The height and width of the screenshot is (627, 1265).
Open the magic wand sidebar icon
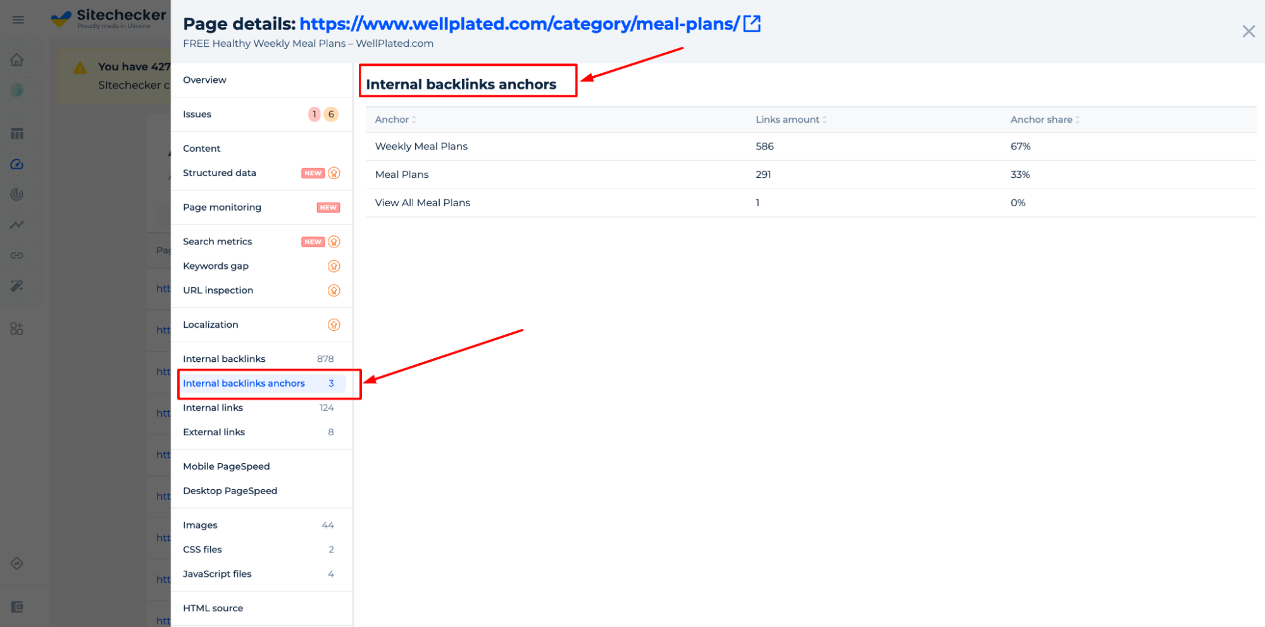(x=17, y=285)
